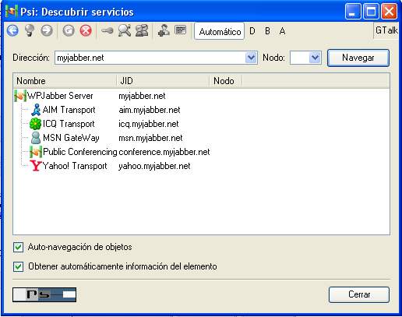Click the Add user to roster icon
The height and width of the screenshot is (317, 402).
coord(164,30)
